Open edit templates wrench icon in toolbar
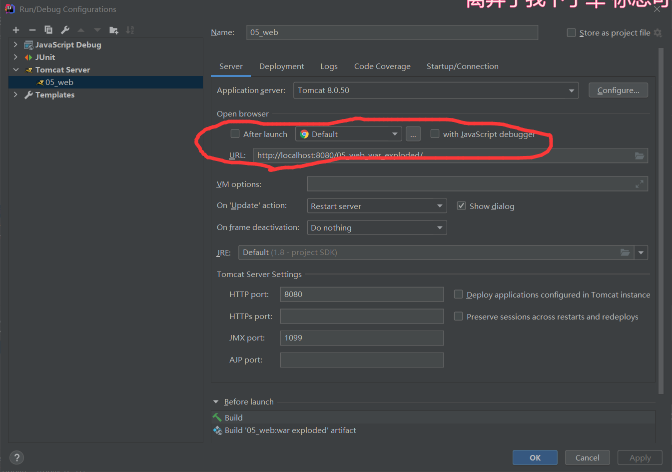Image resolution: width=672 pixels, height=472 pixels. click(65, 30)
